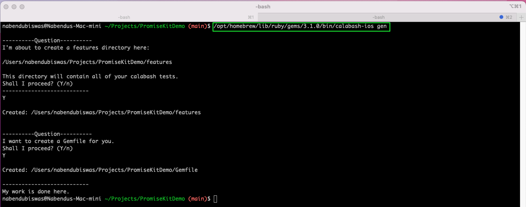The image size is (526, 207).
Task: Click the "Created:" line ending in PromiseKitDemo/features
Action: click(102, 112)
